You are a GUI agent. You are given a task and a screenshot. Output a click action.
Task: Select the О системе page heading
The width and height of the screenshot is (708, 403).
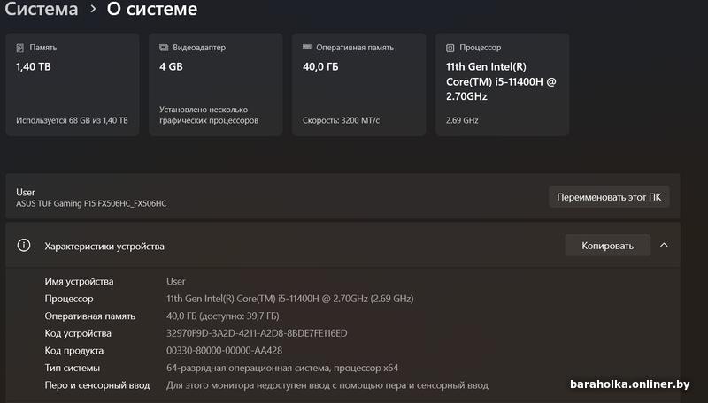tap(151, 10)
